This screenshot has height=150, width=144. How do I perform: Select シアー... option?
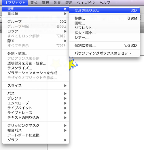[x=105, y=38]
